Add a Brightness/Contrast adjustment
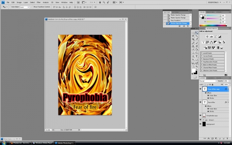 [207, 37]
